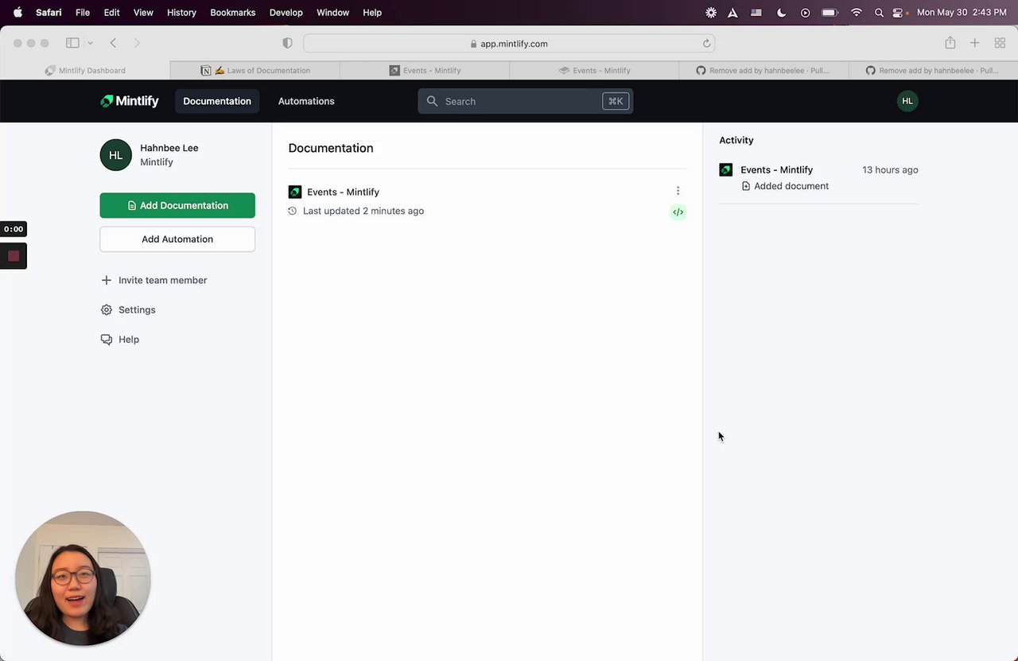Click Invite team member link

[162, 280]
